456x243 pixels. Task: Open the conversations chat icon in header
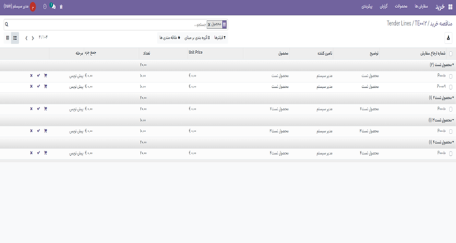(53, 6)
